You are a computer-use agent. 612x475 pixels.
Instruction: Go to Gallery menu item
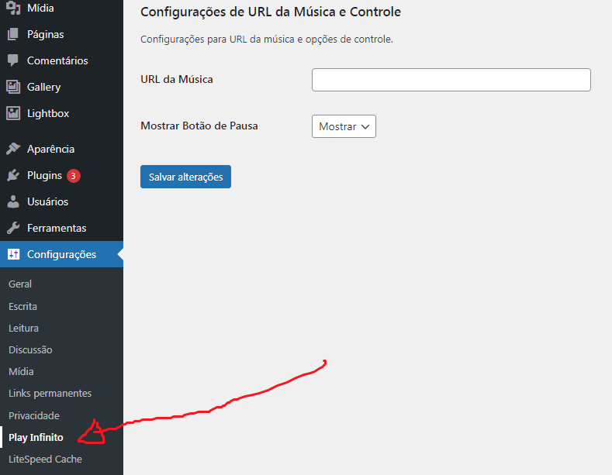(x=44, y=87)
